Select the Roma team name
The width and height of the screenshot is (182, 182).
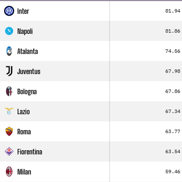[24, 132]
